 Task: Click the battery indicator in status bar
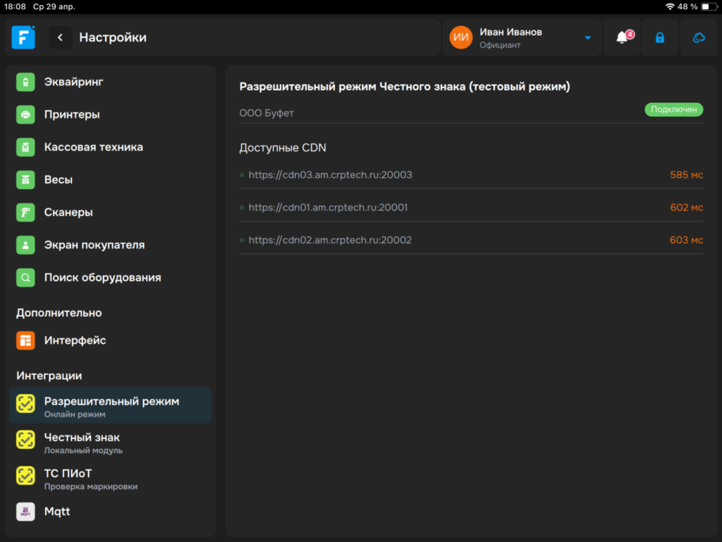click(709, 6)
